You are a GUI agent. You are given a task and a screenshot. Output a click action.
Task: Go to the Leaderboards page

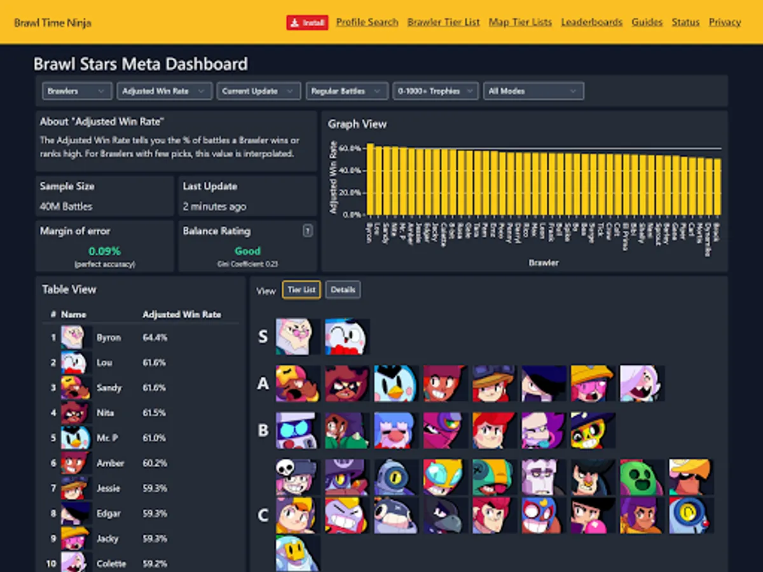pyautogui.click(x=592, y=22)
